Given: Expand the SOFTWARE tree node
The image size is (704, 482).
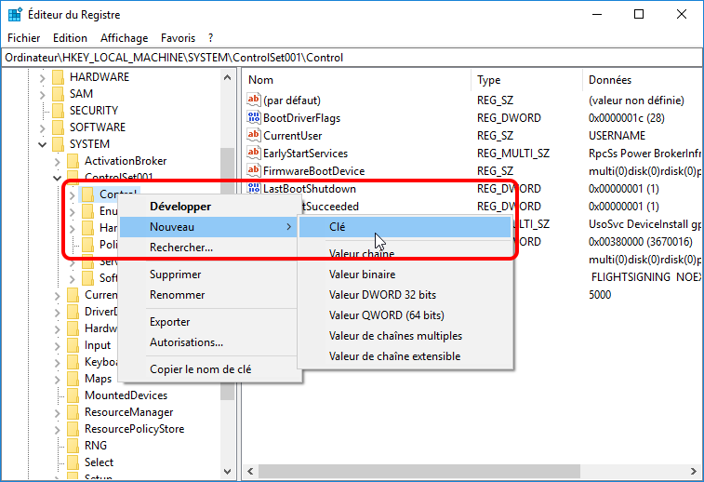Looking at the screenshot, I should pos(42,128).
